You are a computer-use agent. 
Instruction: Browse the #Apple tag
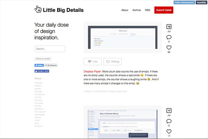point(38,89)
